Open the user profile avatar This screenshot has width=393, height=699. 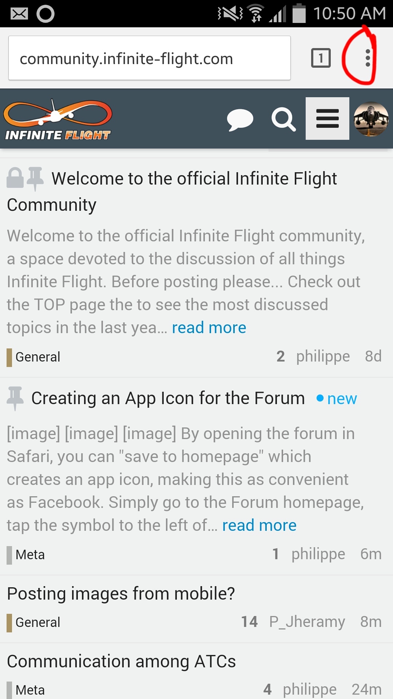[x=371, y=119]
